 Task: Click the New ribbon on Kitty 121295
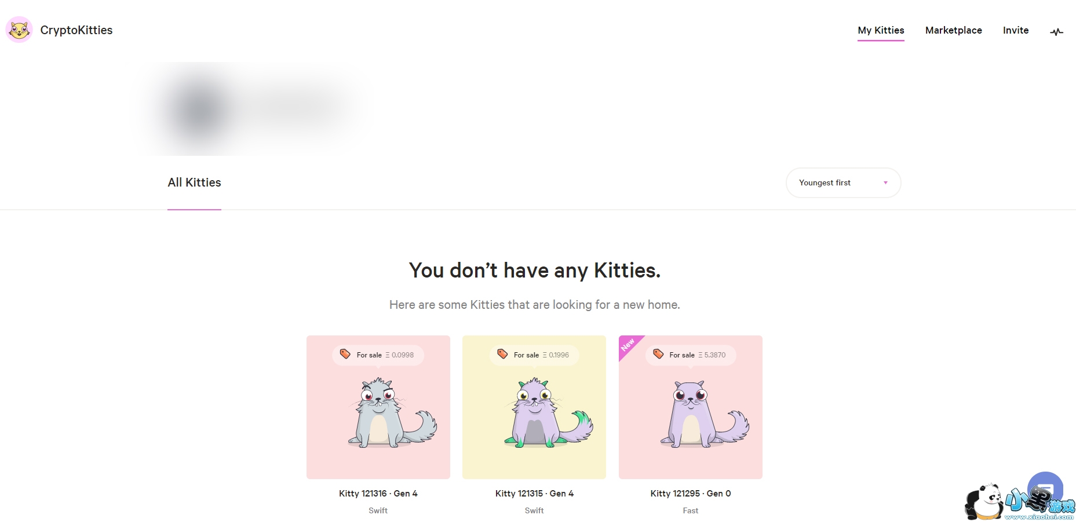tap(628, 345)
